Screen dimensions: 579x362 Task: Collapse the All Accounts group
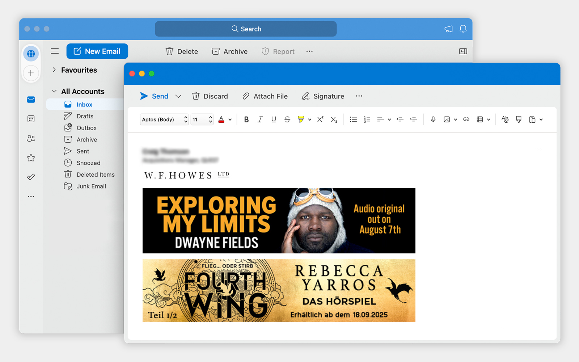click(54, 91)
